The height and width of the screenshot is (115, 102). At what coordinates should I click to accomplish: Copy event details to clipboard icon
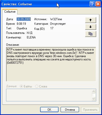point(91,34)
